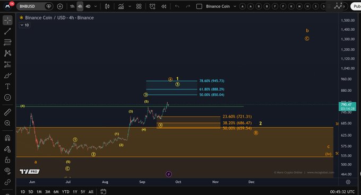Hide all drawings with eye icon
Viewport: 361px width, 195px height.
point(7,171)
